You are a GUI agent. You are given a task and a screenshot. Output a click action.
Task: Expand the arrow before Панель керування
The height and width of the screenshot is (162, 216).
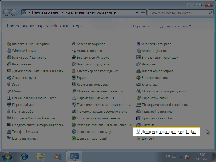click(29, 12)
